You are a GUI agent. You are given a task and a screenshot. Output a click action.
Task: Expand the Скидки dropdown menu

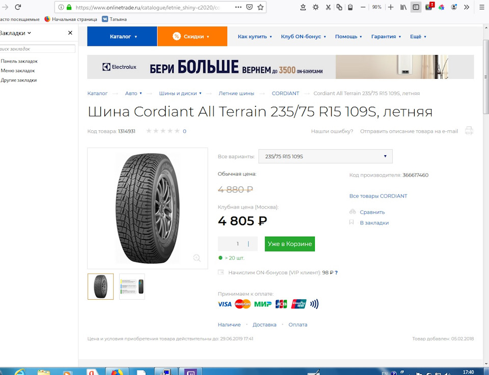(x=192, y=37)
